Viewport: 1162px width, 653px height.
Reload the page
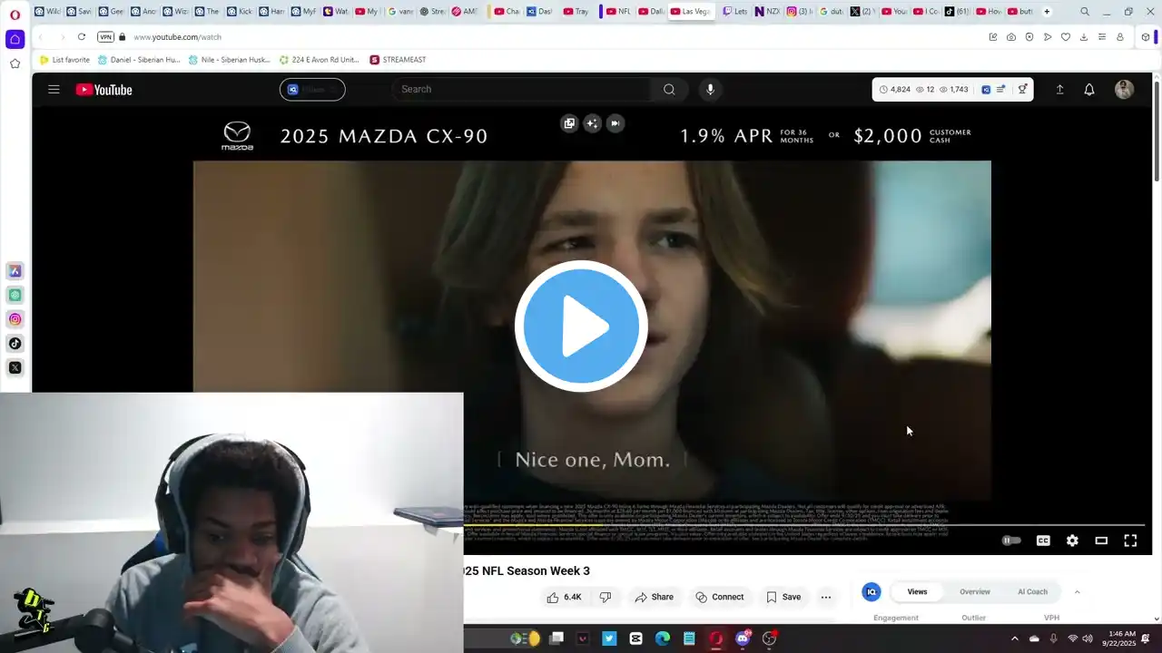point(81,37)
